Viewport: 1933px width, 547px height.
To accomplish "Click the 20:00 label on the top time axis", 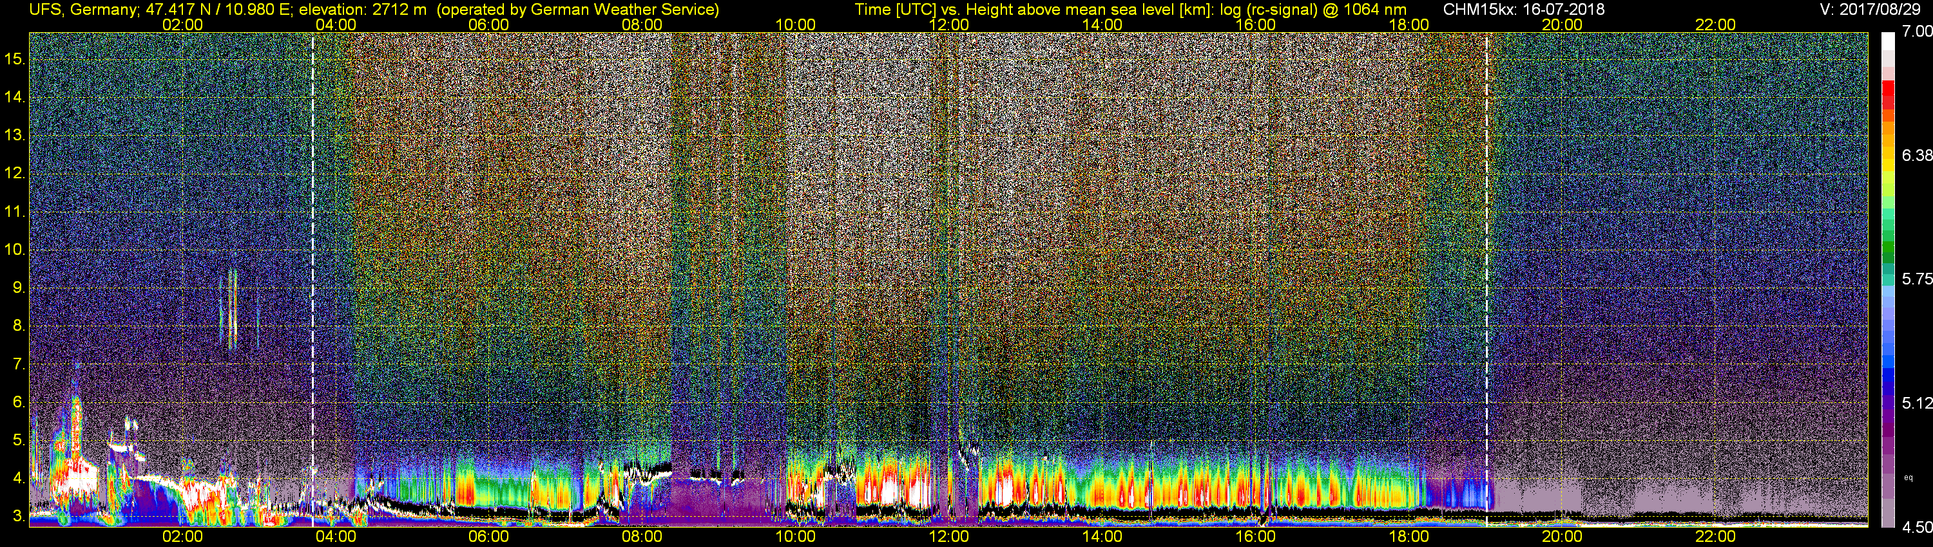I will (1563, 24).
